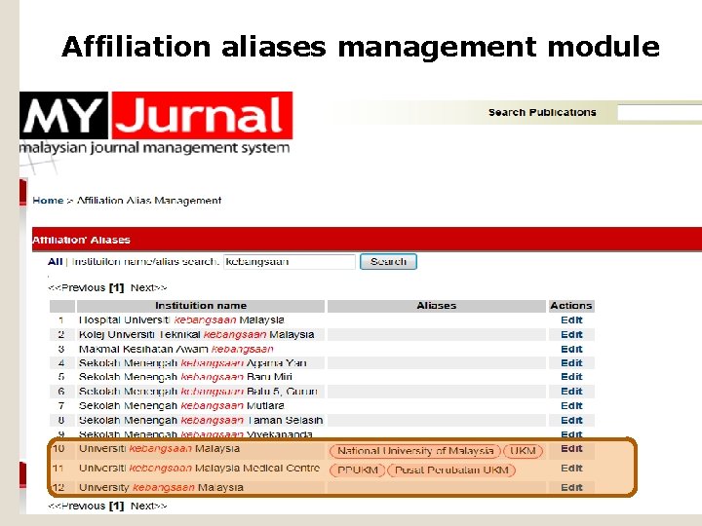Go to Next page above the table

[x=148, y=287]
